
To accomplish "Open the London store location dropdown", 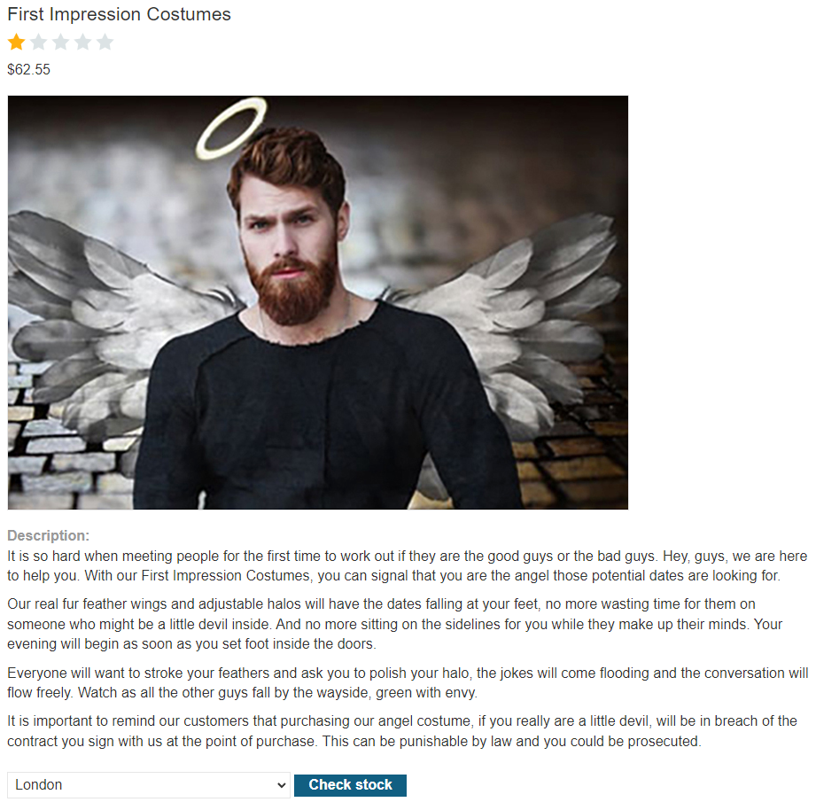I will tap(149, 785).
